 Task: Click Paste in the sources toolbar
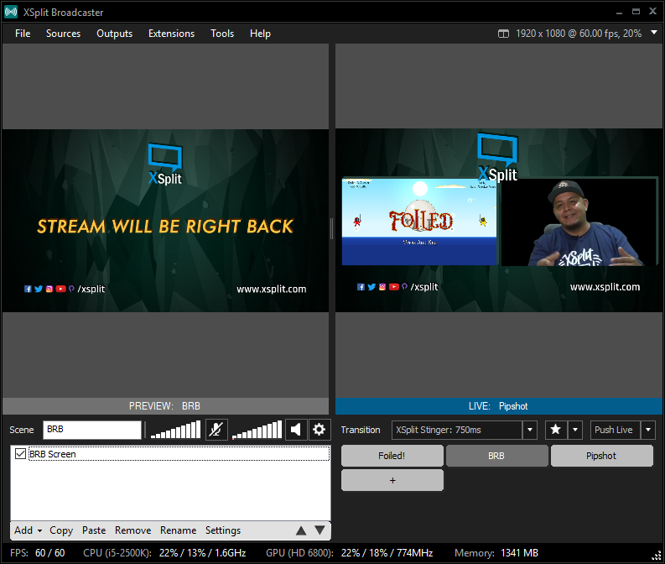tap(94, 530)
